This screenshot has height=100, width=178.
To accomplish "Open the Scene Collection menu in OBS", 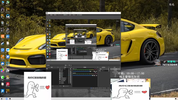I will 65,15.
